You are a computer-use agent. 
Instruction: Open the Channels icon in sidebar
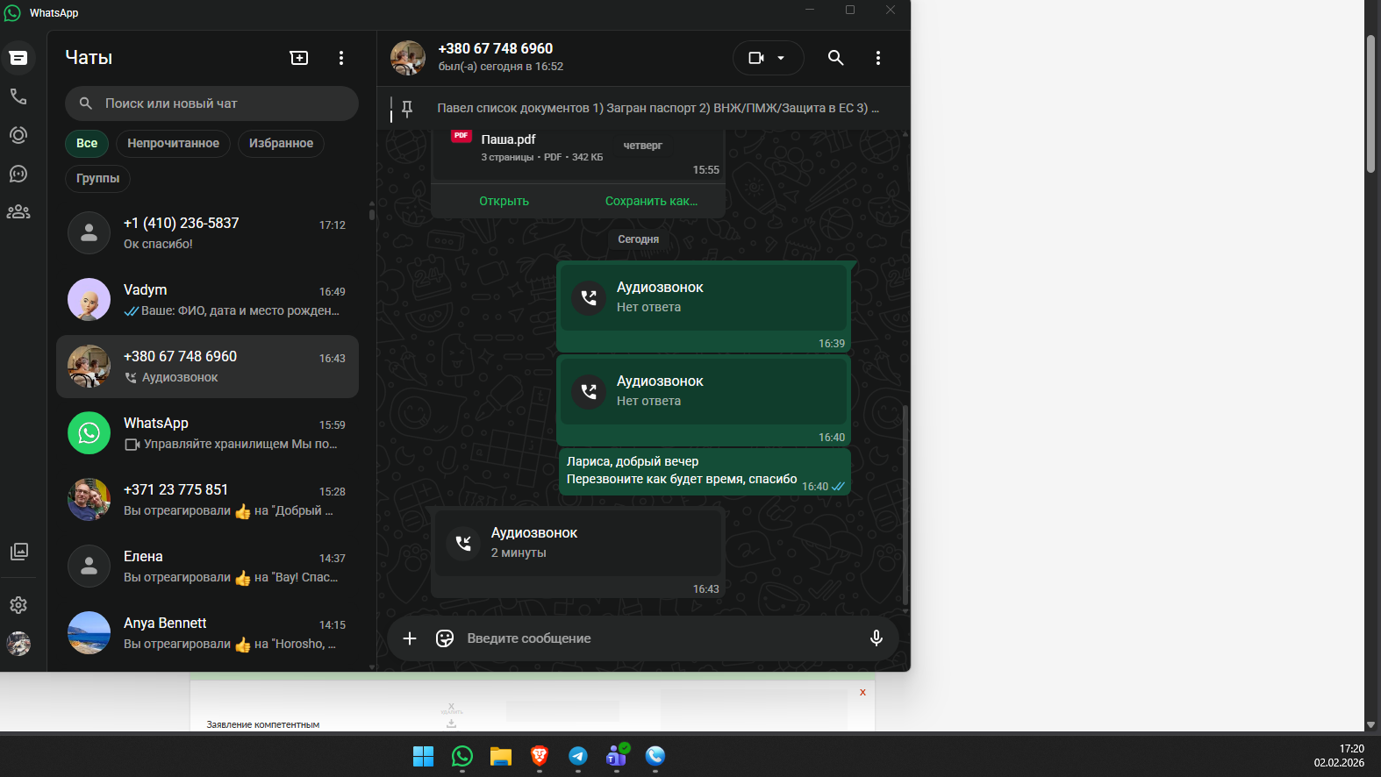tap(18, 174)
